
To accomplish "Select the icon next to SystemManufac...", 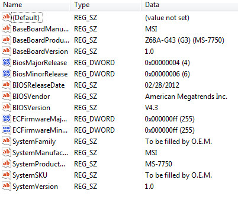I will pos(6,152).
